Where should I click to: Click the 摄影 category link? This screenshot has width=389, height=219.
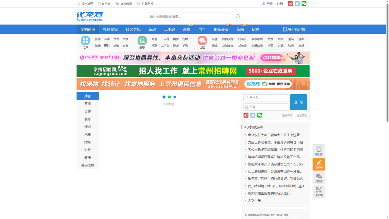coord(301,39)
